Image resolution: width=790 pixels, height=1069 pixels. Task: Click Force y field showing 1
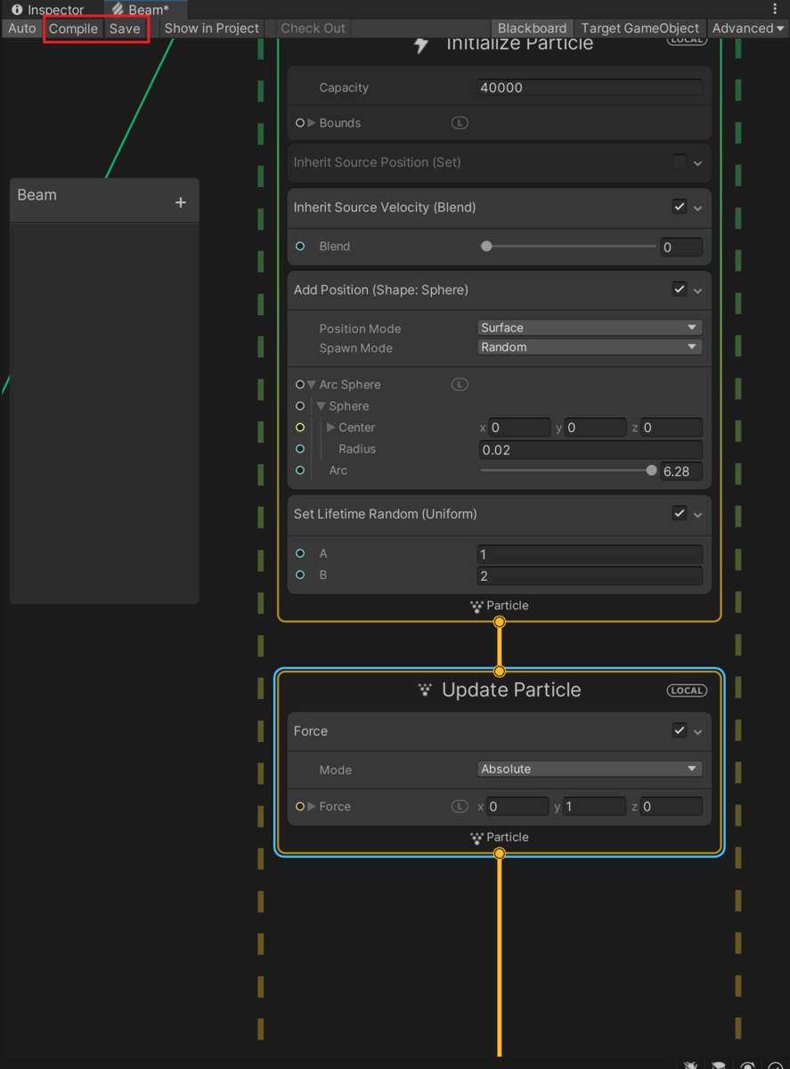pos(595,806)
